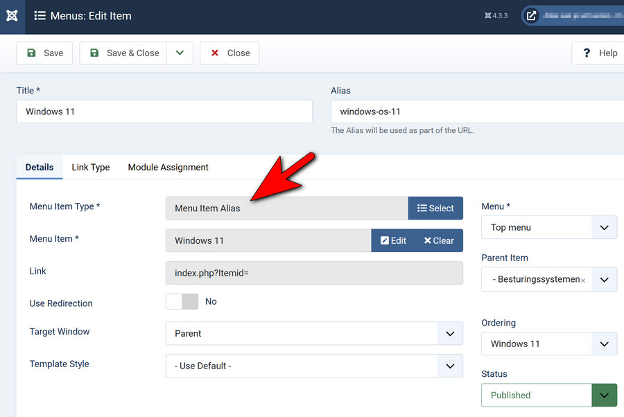Remove Besturingssystemen parent item with x
The width and height of the screenshot is (624, 417).
pyautogui.click(x=583, y=281)
